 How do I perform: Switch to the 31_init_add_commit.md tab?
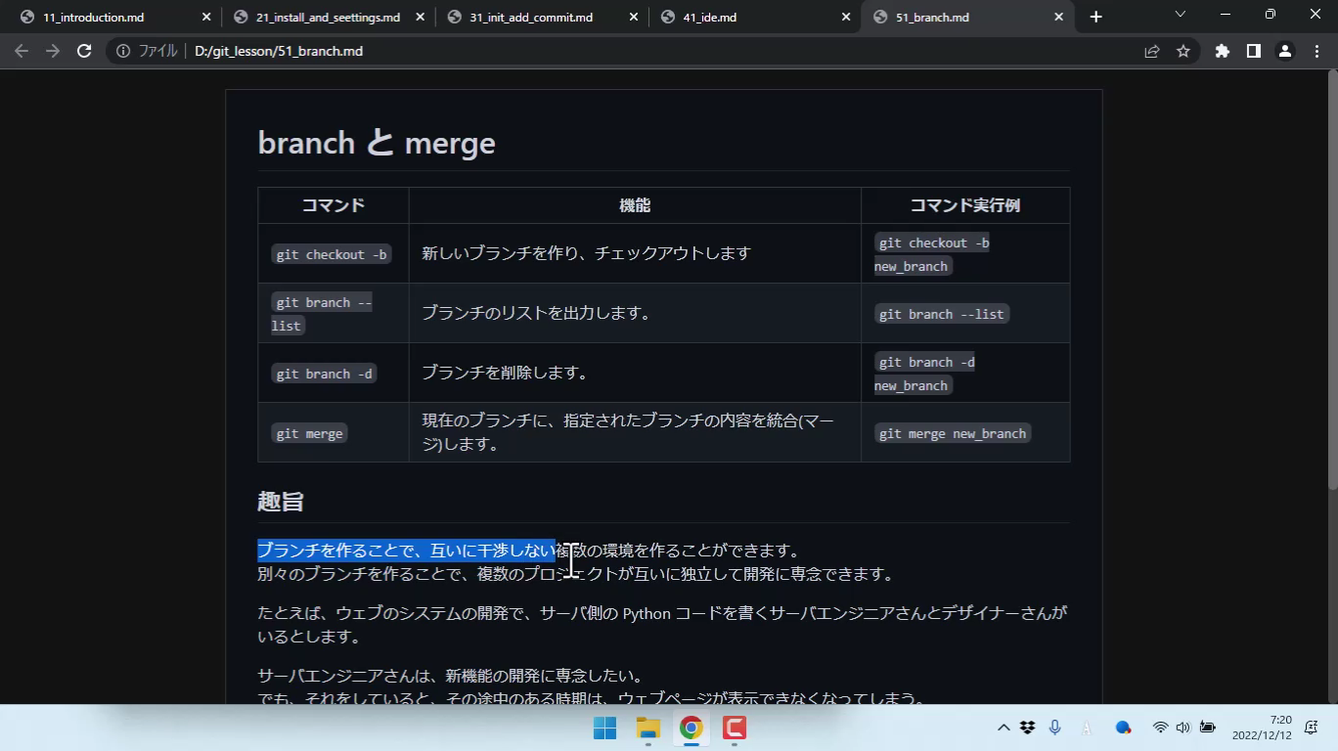click(533, 17)
